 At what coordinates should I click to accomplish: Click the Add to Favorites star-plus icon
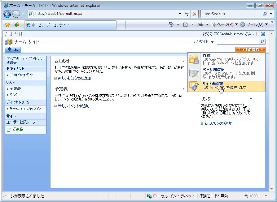[17, 24]
